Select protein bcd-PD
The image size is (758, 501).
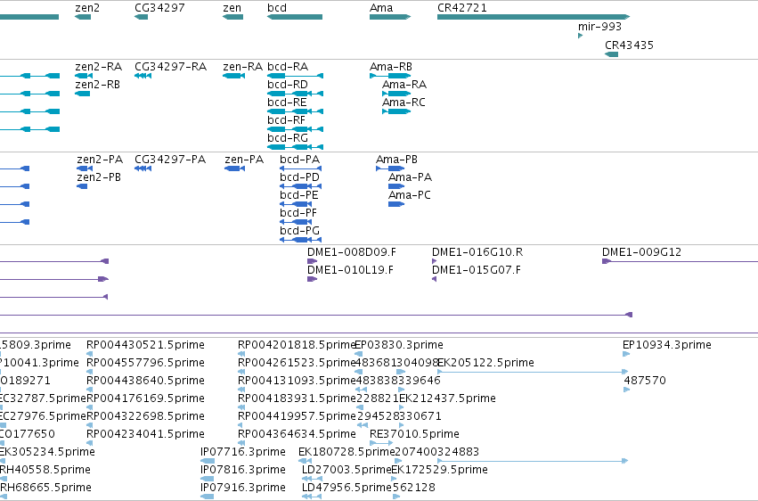coord(301,186)
